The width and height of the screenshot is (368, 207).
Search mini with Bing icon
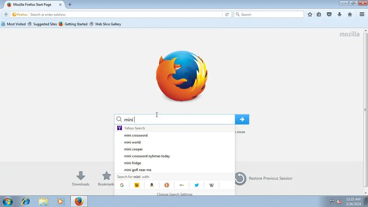coord(137,185)
